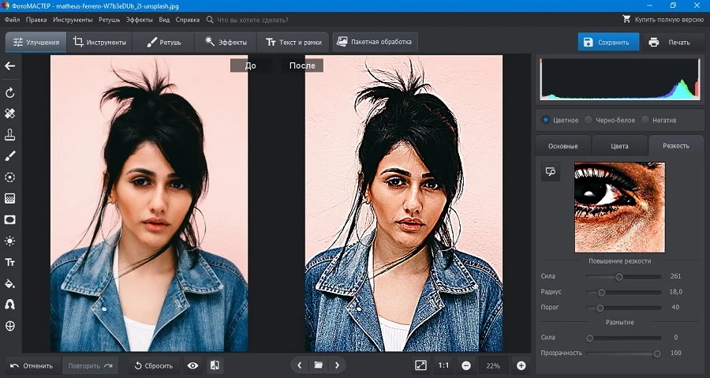The height and width of the screenshot is (378, 710).
Task: Click the Радиус sharpness slider
Action: (623, 292)
